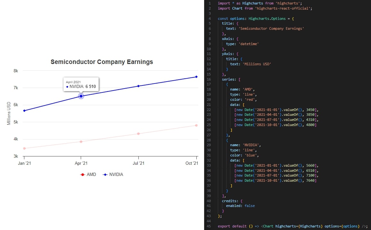Click the Jul '21 x-axis label
Image resolution: width=371 pixels, height=230 pixels.
138,163
